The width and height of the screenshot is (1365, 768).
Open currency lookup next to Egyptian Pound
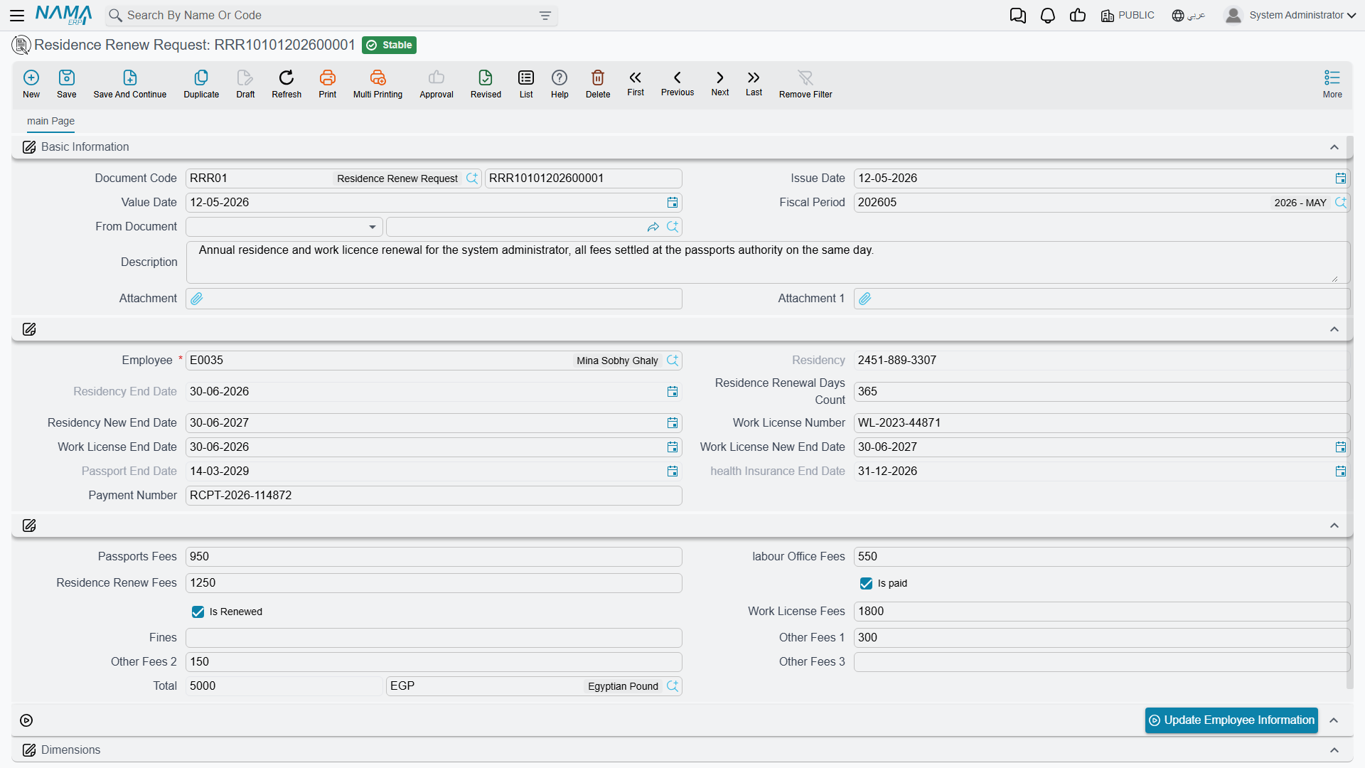(673, 686)
